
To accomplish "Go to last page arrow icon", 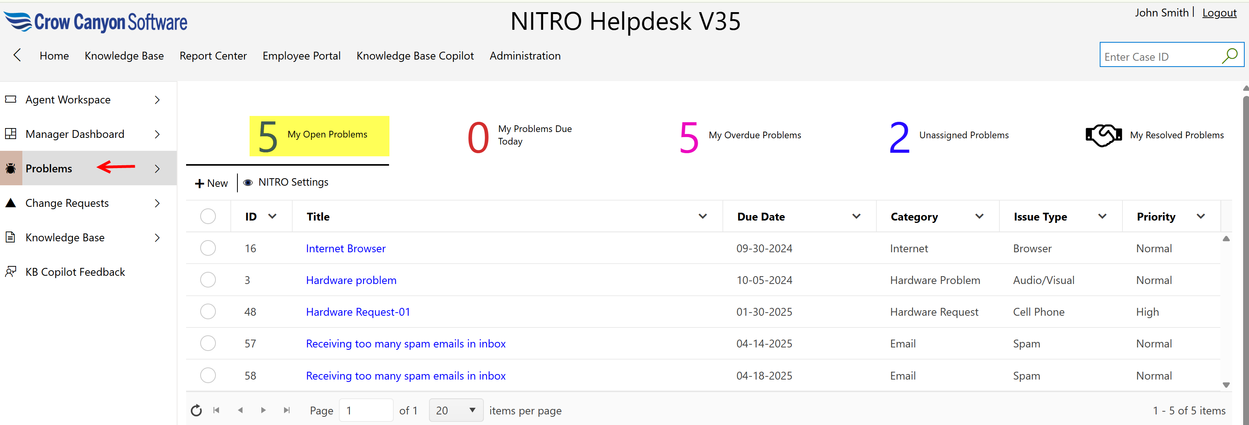I will click(286, 411).
